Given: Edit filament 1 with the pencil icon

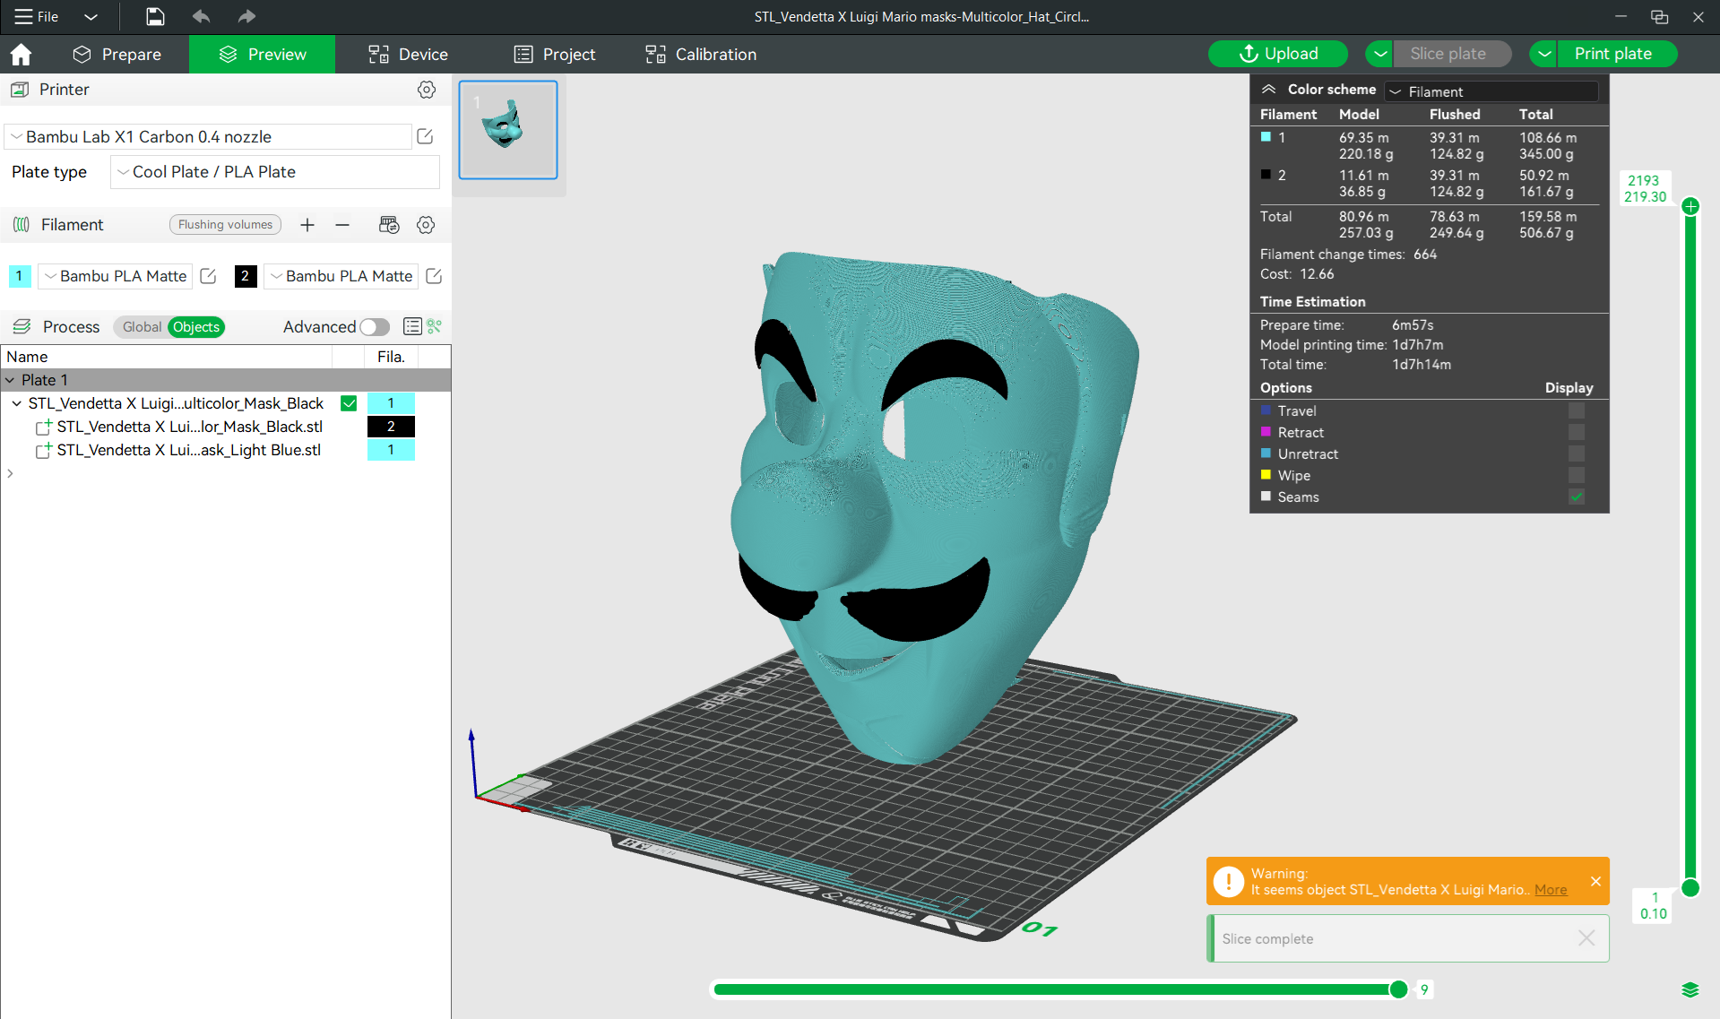Looking at the screenshot, I should click(x=208, y=276).
